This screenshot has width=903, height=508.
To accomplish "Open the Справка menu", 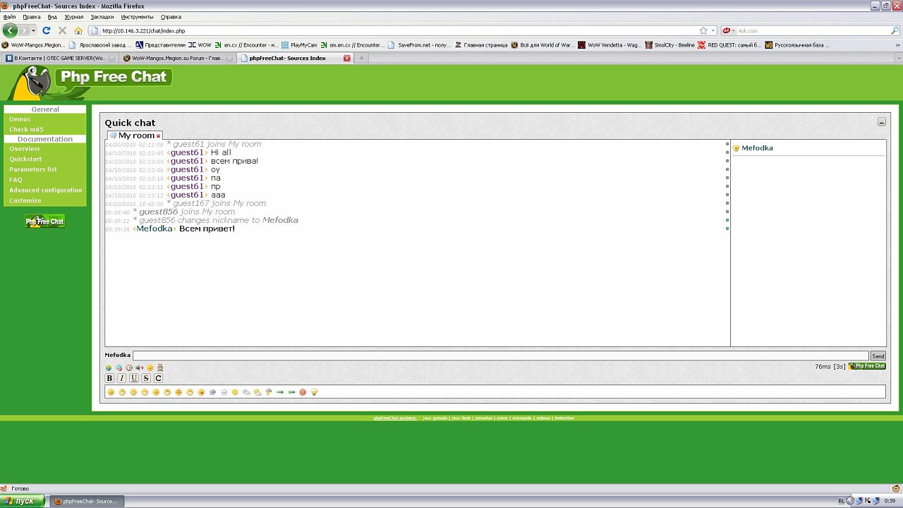I will tap(171, 17).
